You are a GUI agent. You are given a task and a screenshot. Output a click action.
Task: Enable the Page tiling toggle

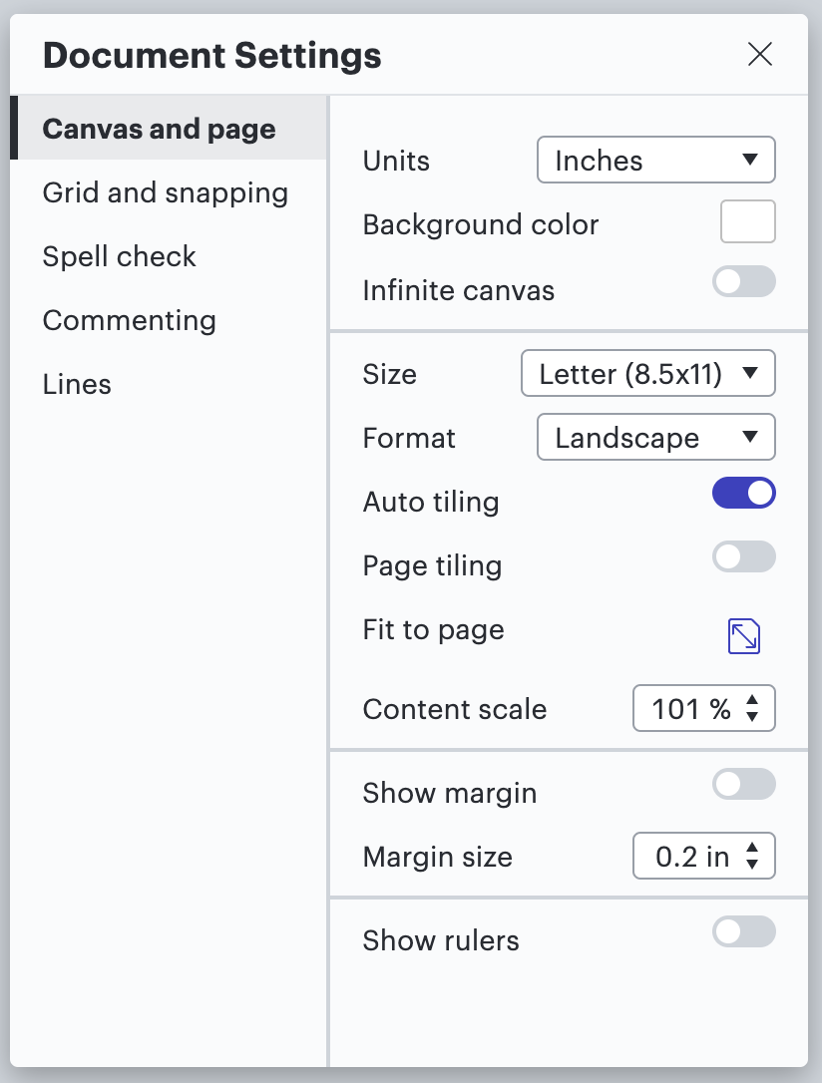743,556
